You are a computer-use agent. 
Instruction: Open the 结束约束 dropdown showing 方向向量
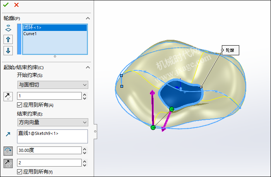[x=53, y=122]
